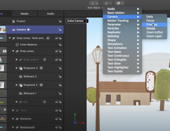Expand the Drop zone 4 group
Viewport: 170px width, 131px height.
pos(17,60)
